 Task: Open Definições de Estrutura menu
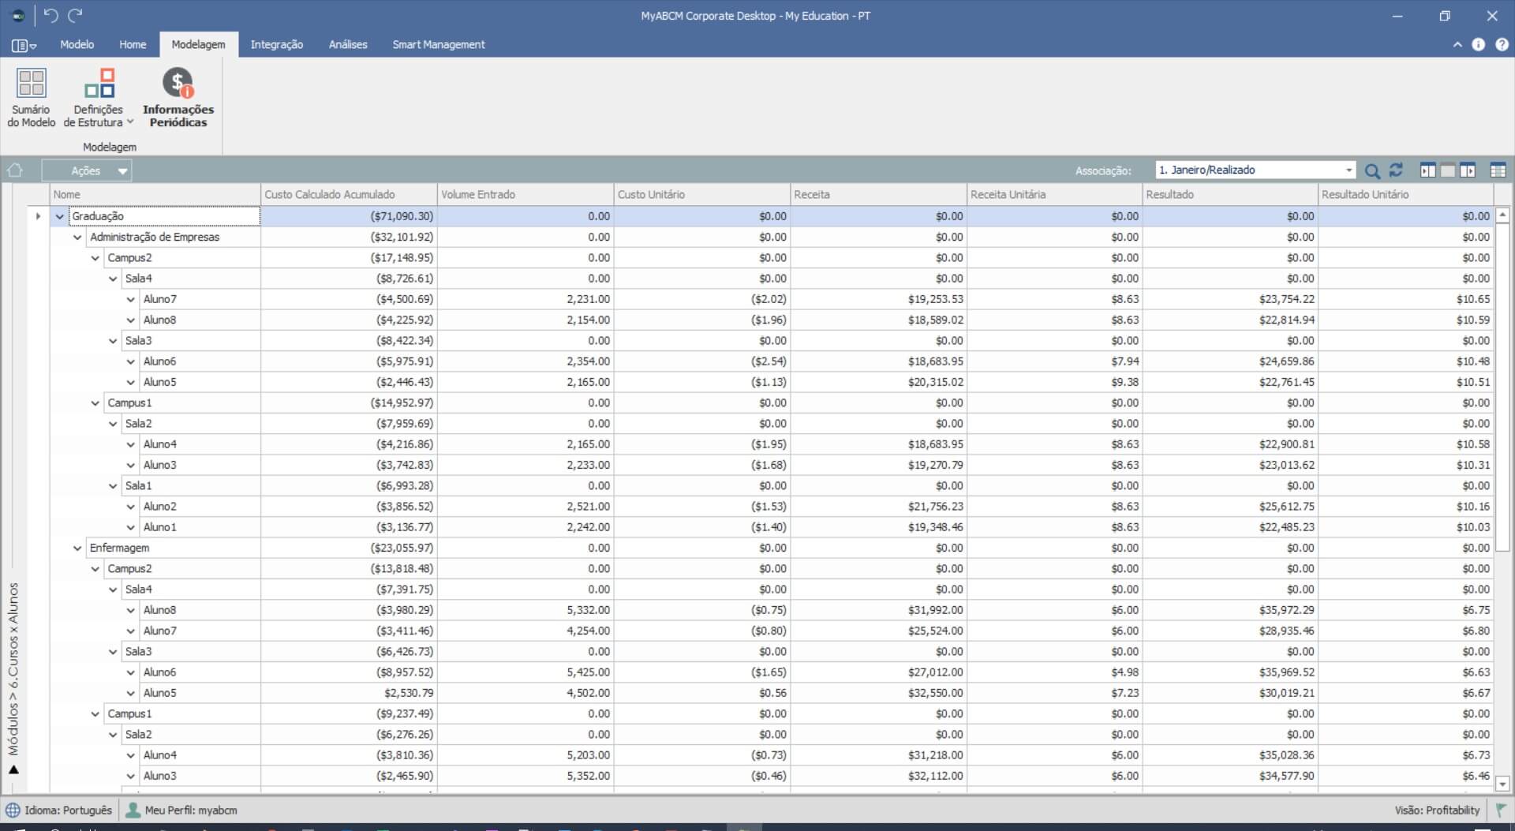click(99, 98)
